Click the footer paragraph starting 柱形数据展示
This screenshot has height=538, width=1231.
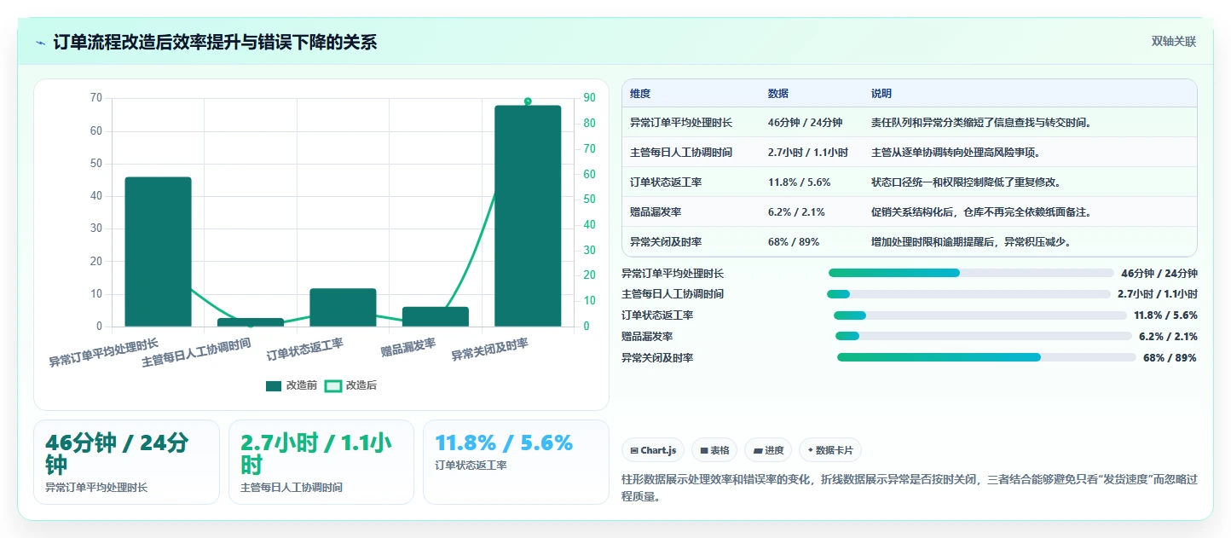[x=910, y=488]
